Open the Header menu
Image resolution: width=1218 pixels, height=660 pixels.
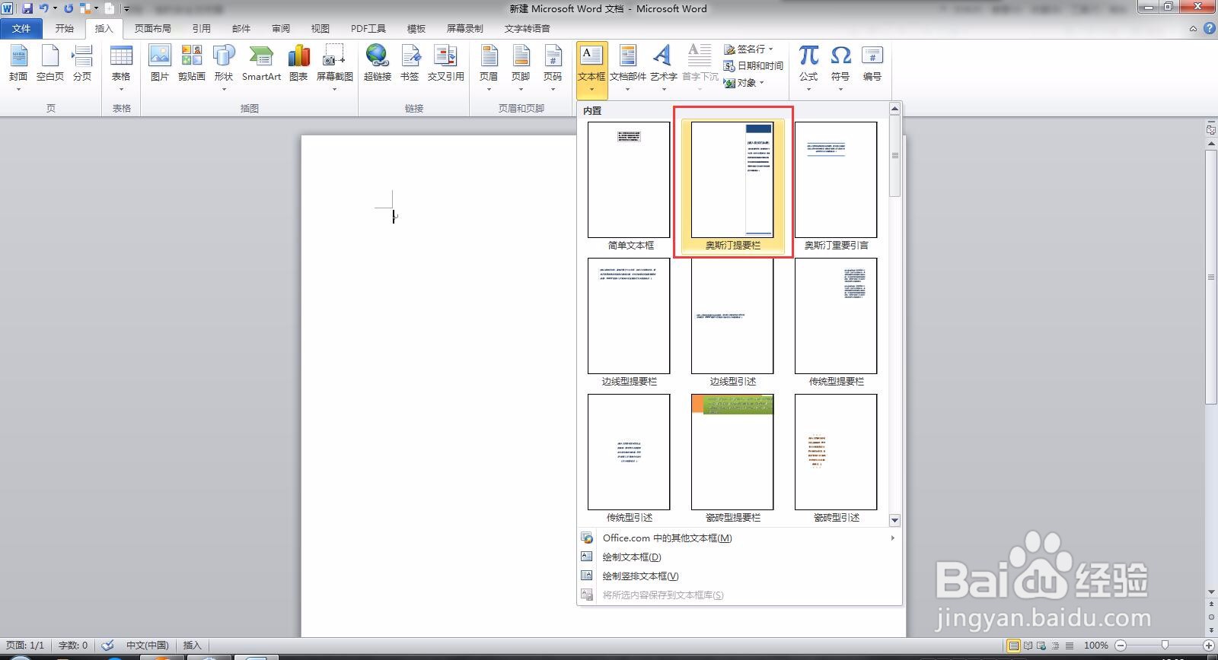[x=489, y=67]
